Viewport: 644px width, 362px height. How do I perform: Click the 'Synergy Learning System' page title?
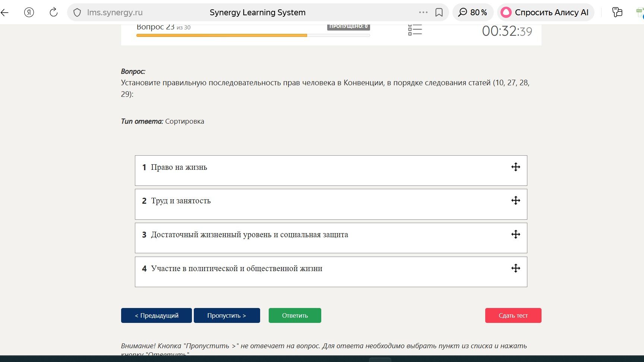(258, 12)
